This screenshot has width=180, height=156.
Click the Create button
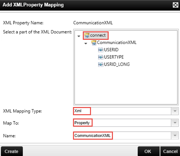[12, 151]
